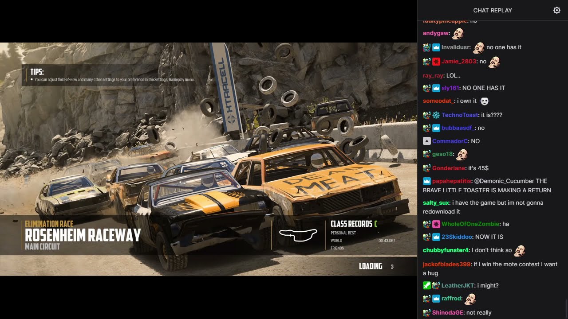Screen dimensions: 568x319
Task: Click the LOADING text in video
Action: point(371,266)
